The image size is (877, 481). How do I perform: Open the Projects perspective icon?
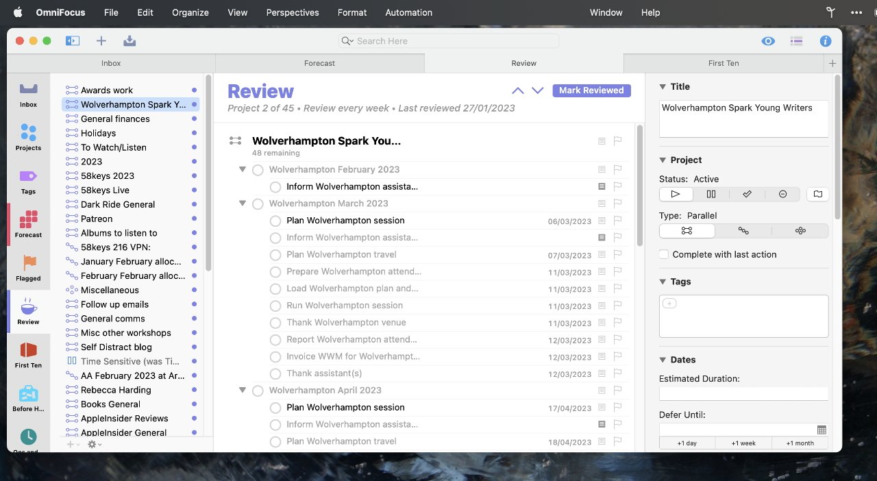(x=28, y=136)
